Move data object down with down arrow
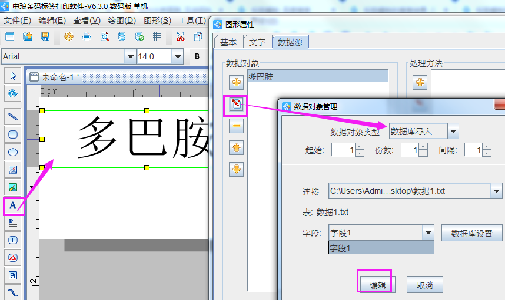Screen dimensions: 505x300 [237, 170]
